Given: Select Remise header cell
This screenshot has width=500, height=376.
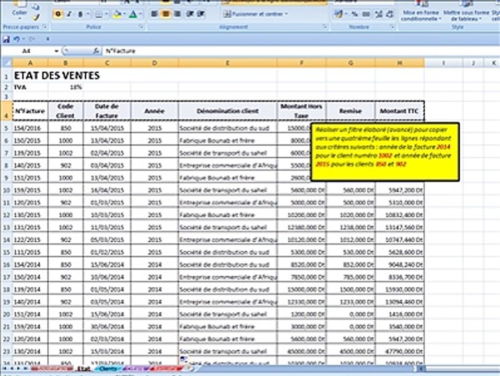Looking at the screenshot, I should tap(351, 111).
